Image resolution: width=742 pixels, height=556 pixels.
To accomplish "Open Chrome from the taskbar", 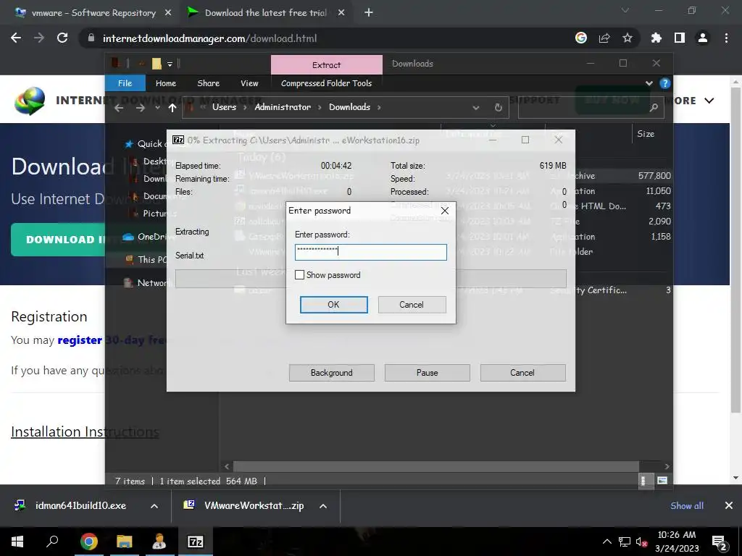I will tap(88, 542).
